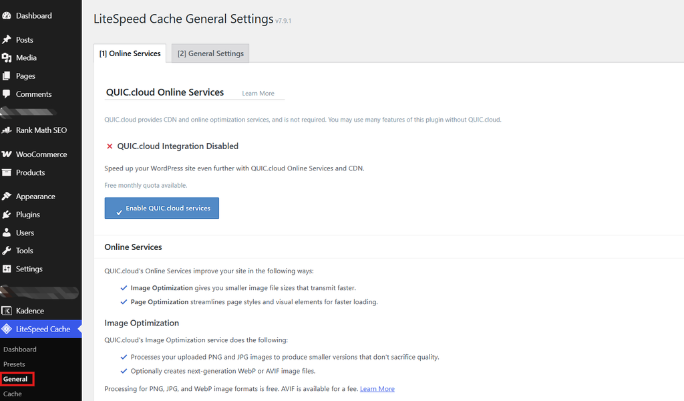Click the Products archive icon
684x401 pixels.
6,172
